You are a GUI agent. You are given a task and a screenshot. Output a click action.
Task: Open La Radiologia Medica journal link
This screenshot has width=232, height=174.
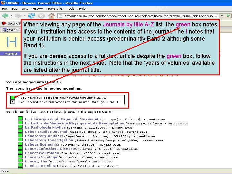(45, 127)
